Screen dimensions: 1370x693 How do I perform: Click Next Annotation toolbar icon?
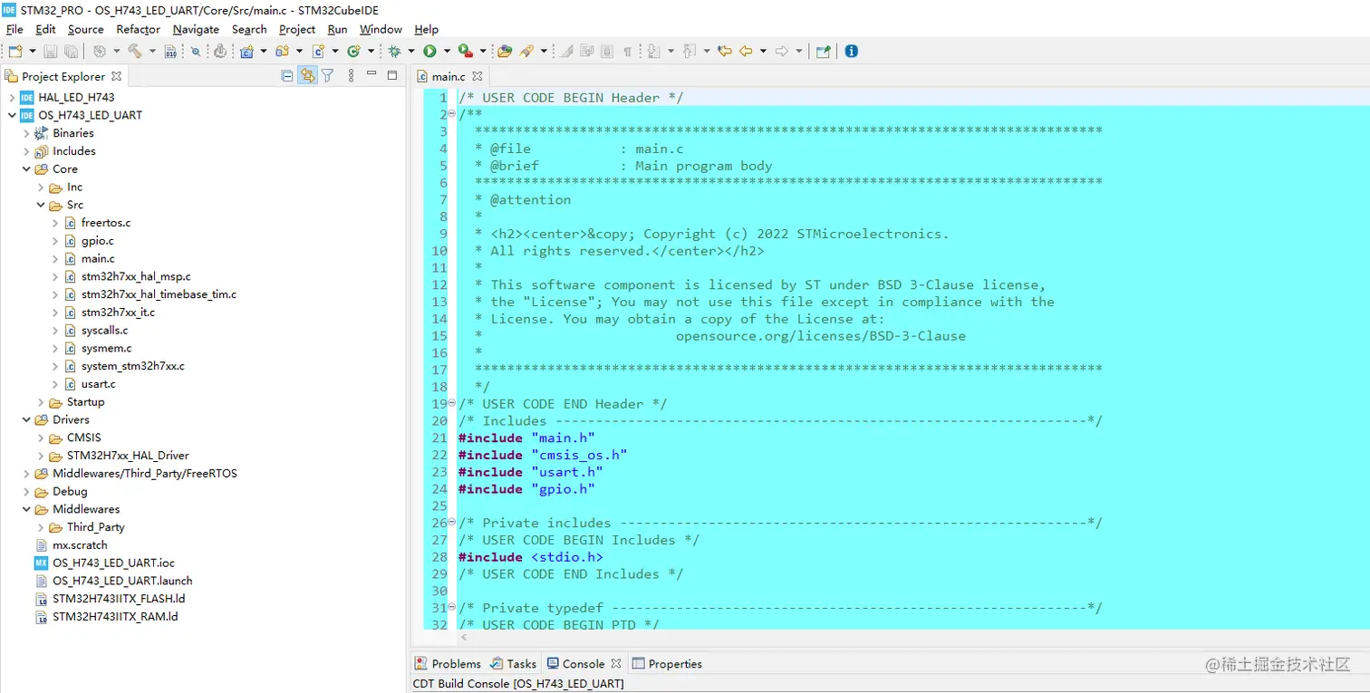point(654,52)
